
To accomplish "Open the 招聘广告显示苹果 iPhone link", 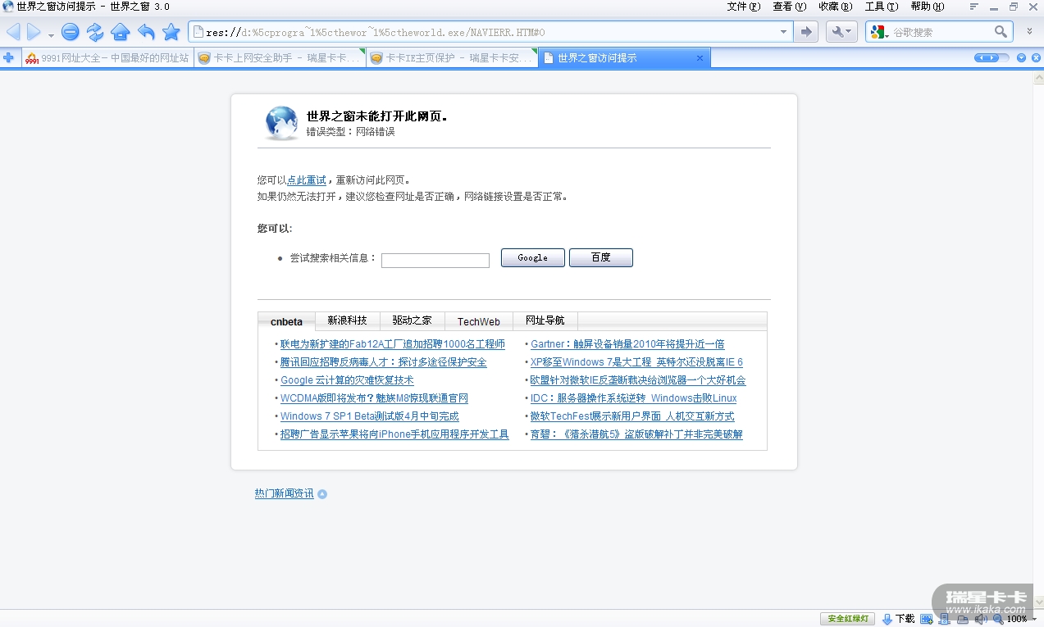I will (394, 434).
